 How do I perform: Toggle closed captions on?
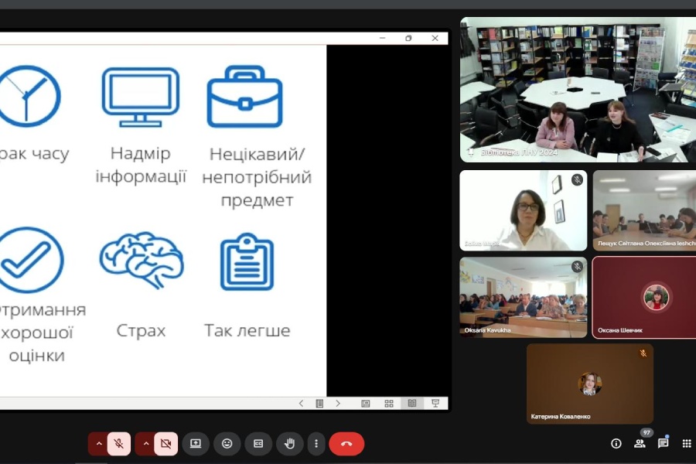tap(258, 443)
